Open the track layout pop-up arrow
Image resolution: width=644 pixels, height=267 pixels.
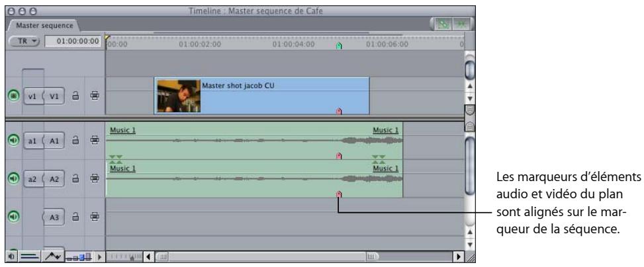tap(99, 257)
